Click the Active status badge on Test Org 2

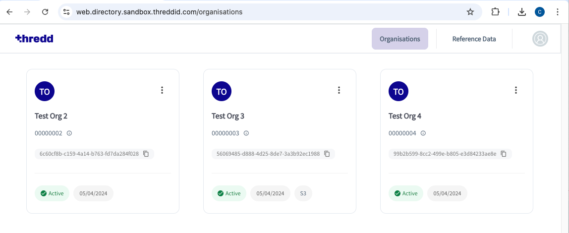coord(52,193)
